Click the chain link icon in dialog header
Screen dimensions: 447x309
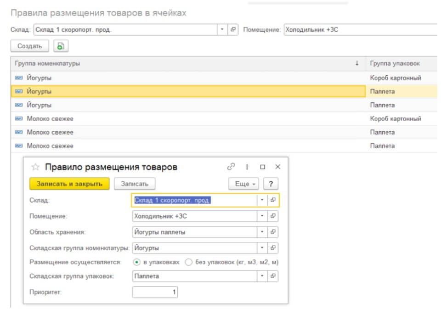coord(231,167)
